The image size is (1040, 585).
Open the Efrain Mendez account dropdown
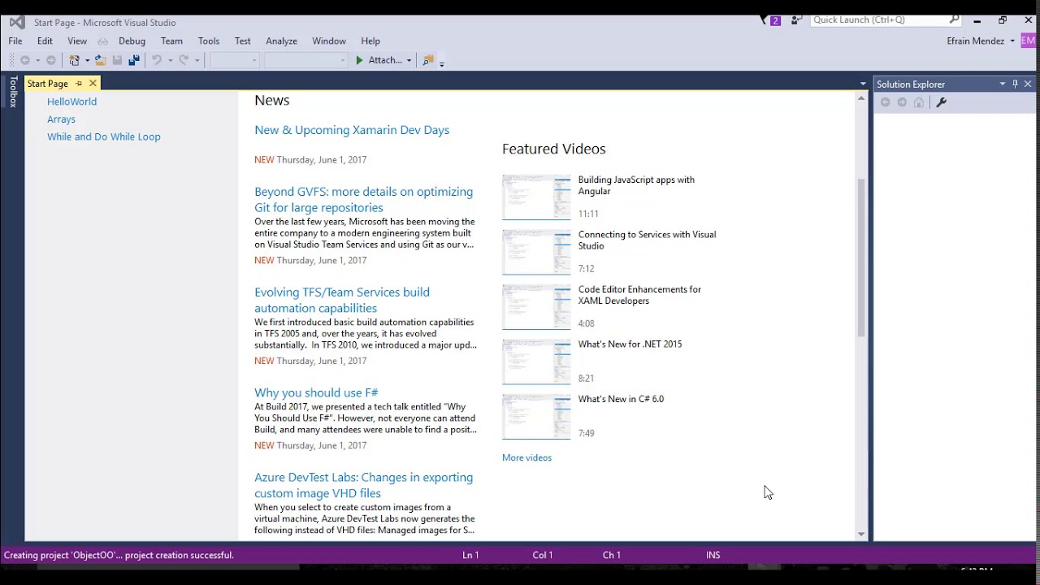pyautogui.click(x=1012, y=41)
